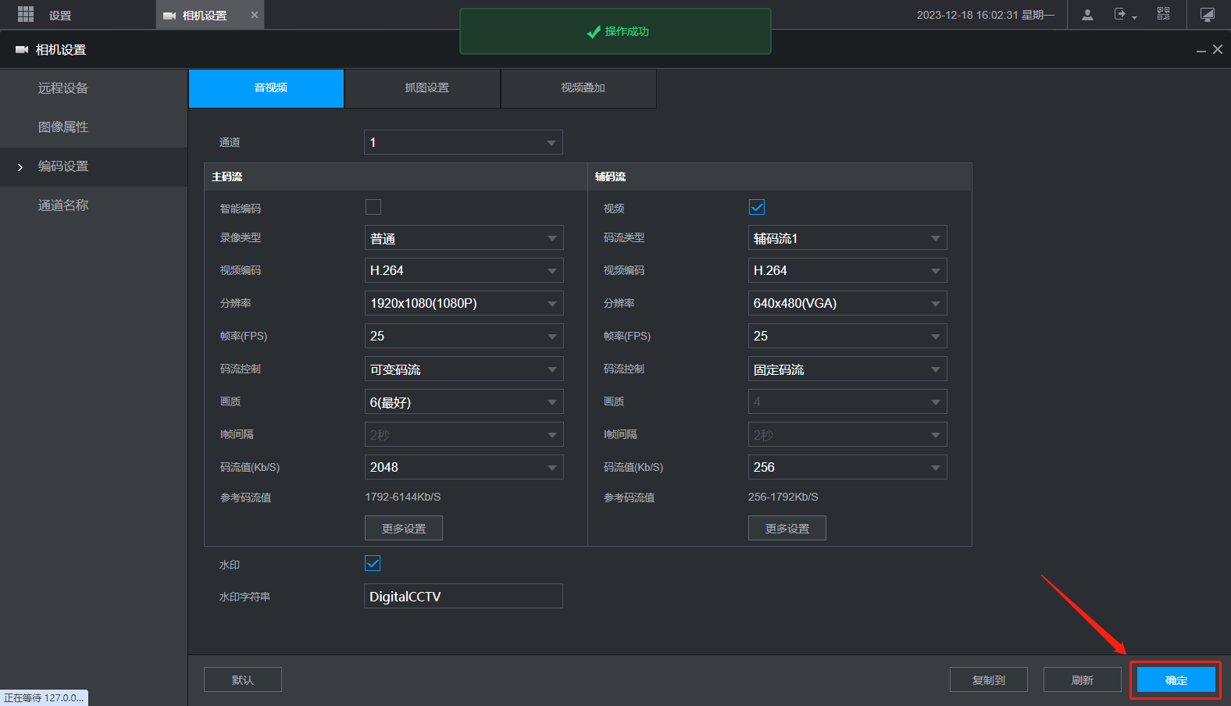Click the camera icon in 相机设置 tab
Image resolution: width=1231 pixels, height=706 pixels.
coord(169,16)
